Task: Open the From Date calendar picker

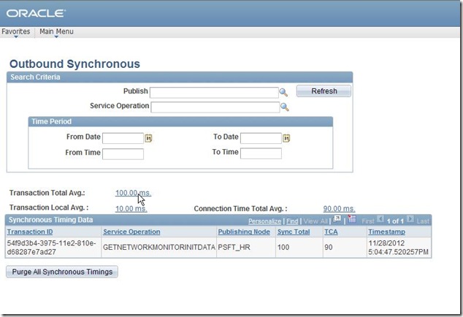Action: pyautogui.click(x=148, y=138)
